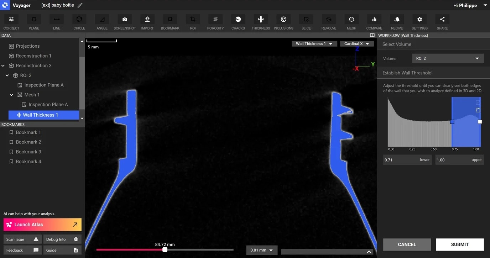Open the Correct tool
490x258 pixels.
pos(11,22)
